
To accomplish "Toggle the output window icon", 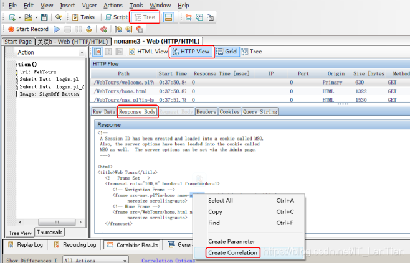I will (169, 17).
